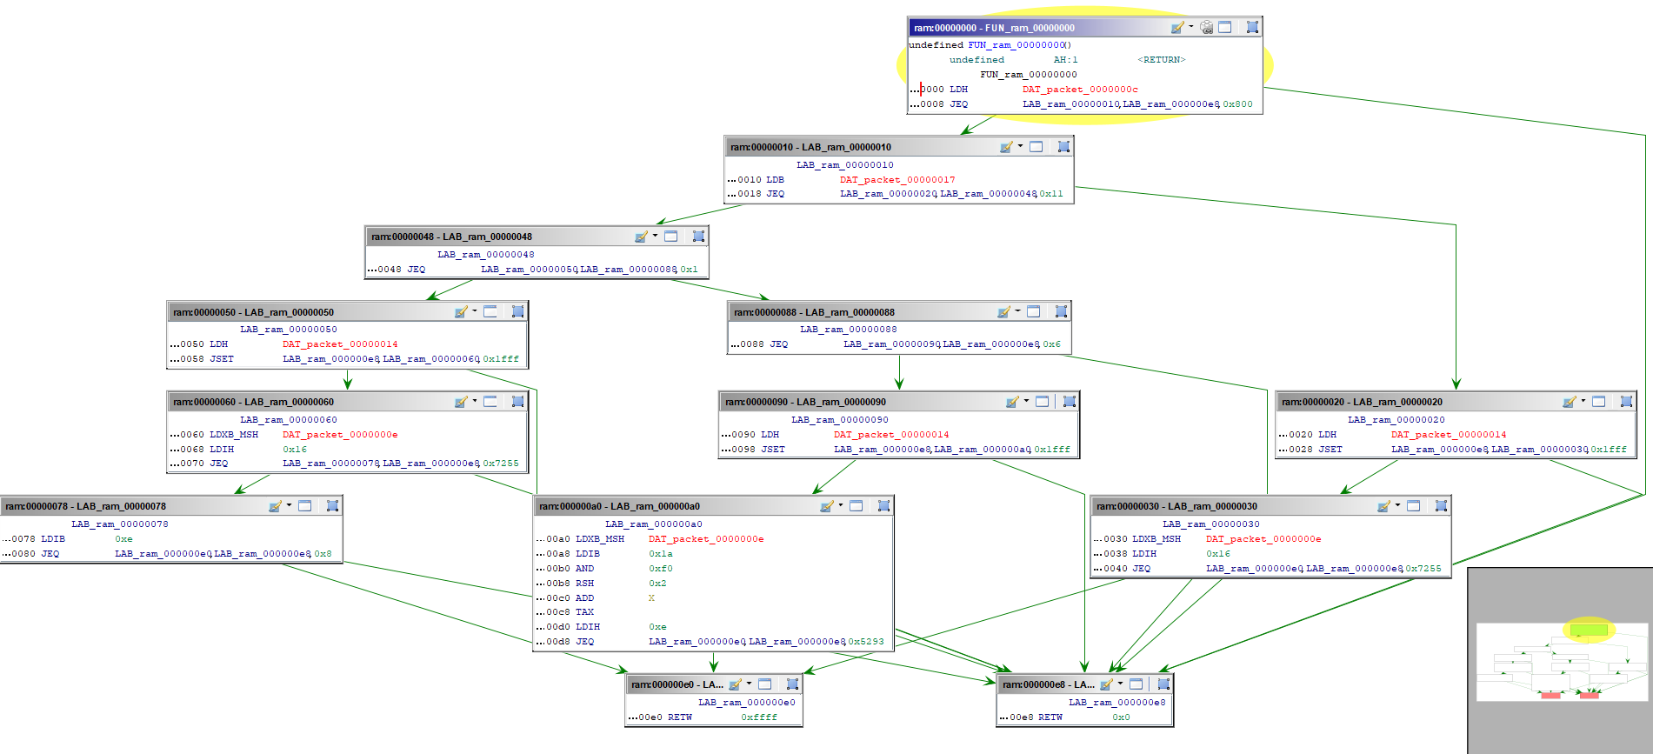
Task: Set vertex color on LAB_ram_00000078 block
Action: pyautogui.click(x=275, y=506)
